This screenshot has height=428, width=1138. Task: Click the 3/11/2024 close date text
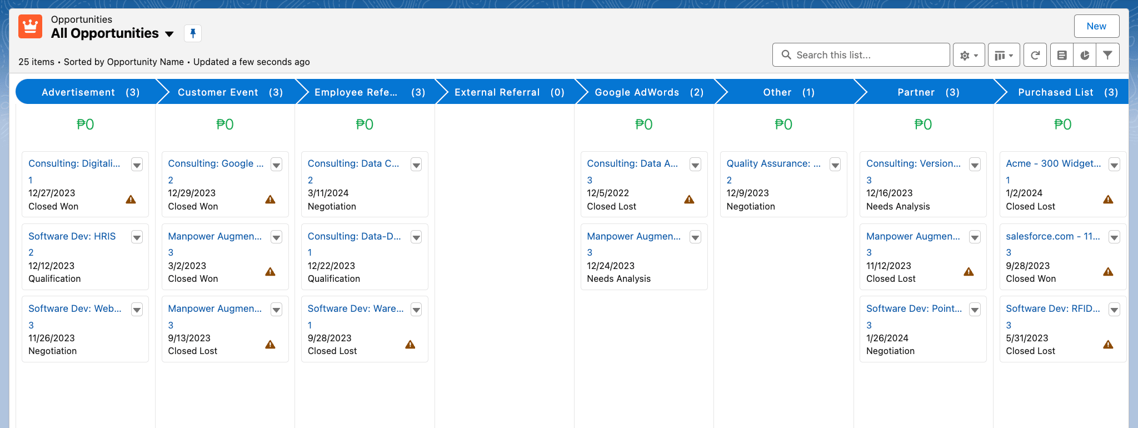(328, 193)
